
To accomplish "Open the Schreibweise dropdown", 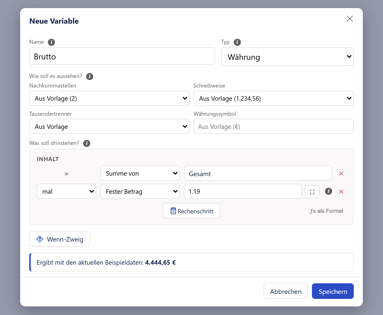I will point(274,98).
